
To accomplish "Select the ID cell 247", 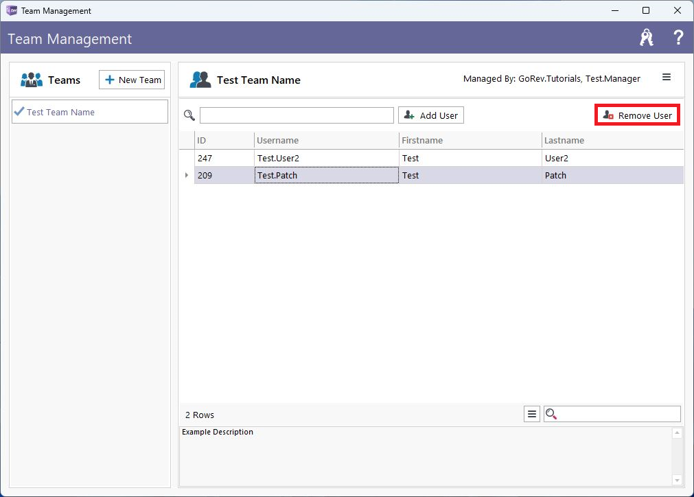I will click(x=224, y=158).
